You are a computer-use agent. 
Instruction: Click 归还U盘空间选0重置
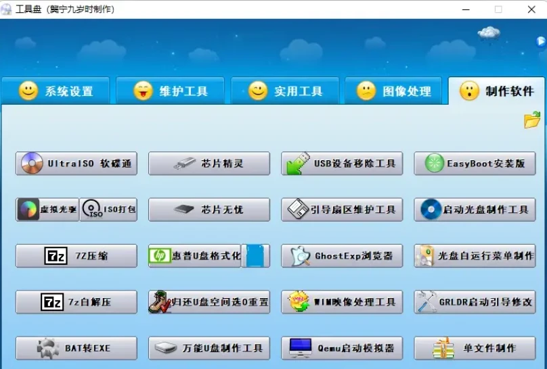point(209,302)
